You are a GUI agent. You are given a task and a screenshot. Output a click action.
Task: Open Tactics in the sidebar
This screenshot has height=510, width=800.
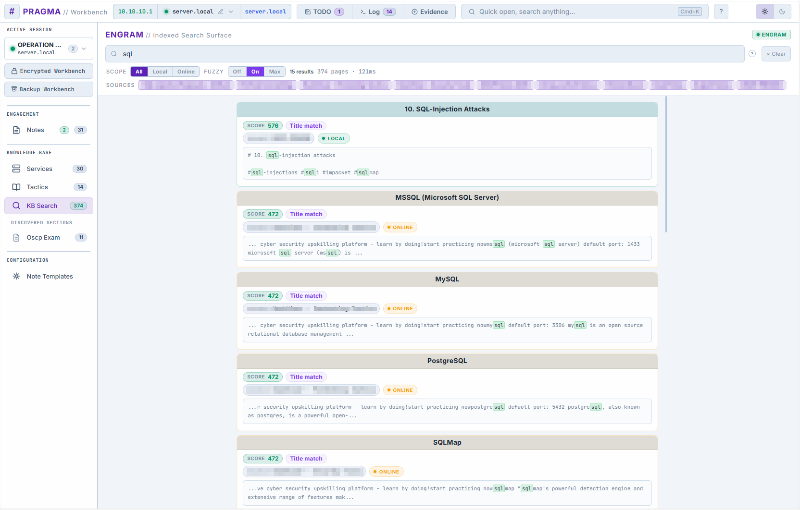[49, 187]
